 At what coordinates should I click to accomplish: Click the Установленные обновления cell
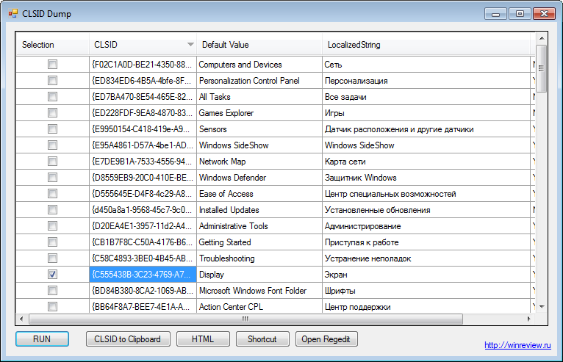click(x=426, y=210)
